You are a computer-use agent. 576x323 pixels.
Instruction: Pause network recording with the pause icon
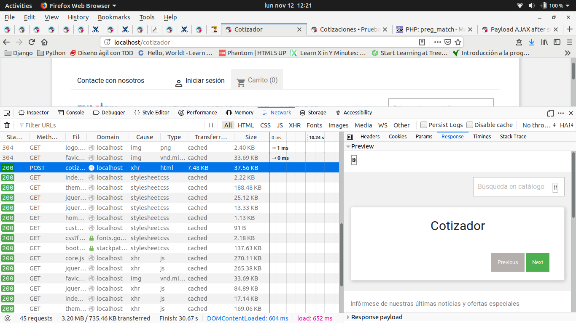pyautogui.click(x=211, y=125)
